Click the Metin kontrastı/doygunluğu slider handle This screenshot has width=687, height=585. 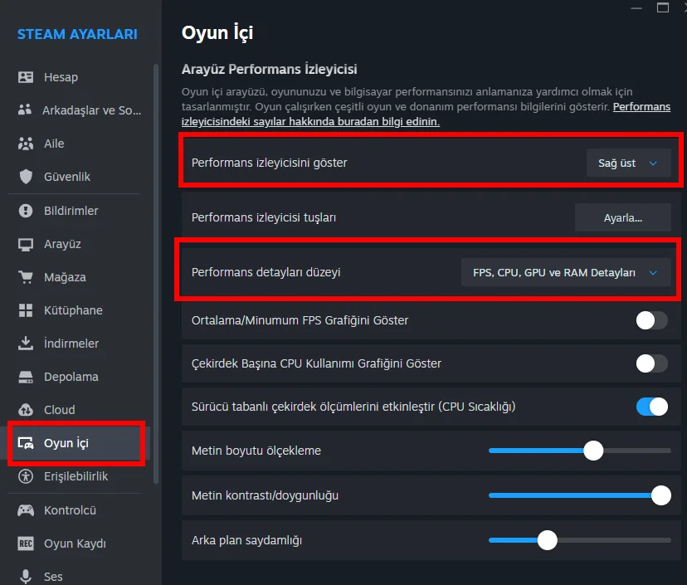pos(661,495)
